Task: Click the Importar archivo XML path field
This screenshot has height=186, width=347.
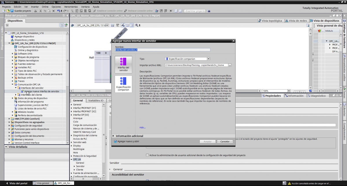Action: (197, 65)
